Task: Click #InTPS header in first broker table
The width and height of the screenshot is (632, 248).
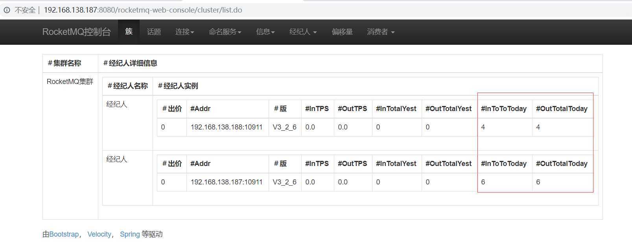Action: pos(317,109)
